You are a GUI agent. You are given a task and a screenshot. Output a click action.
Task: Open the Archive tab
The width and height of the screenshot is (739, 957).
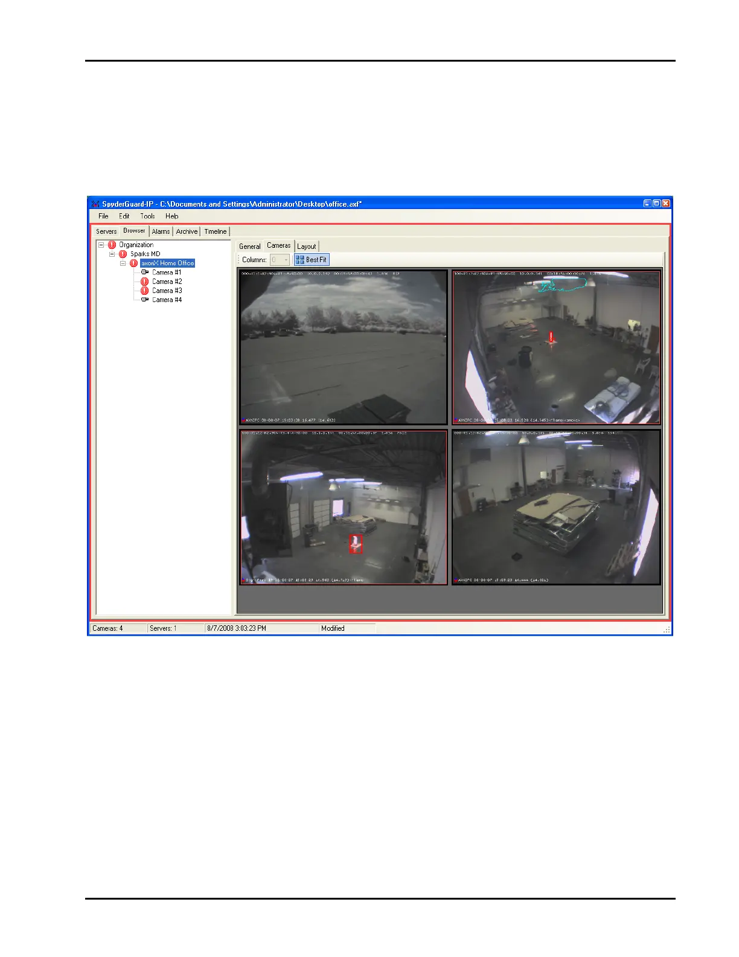pos(187,231)
